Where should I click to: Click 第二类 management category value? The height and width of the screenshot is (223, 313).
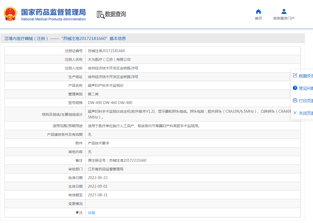93,94
